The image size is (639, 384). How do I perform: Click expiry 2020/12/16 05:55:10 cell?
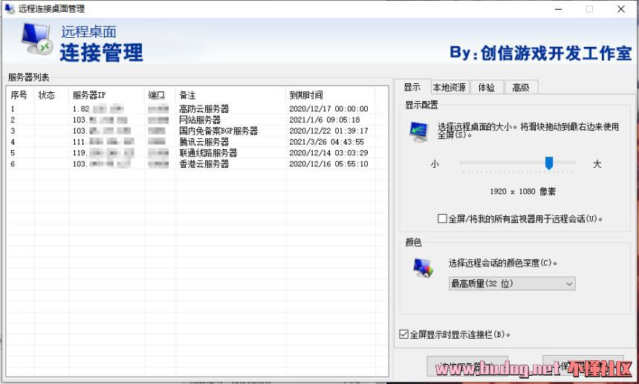(328, 163)
